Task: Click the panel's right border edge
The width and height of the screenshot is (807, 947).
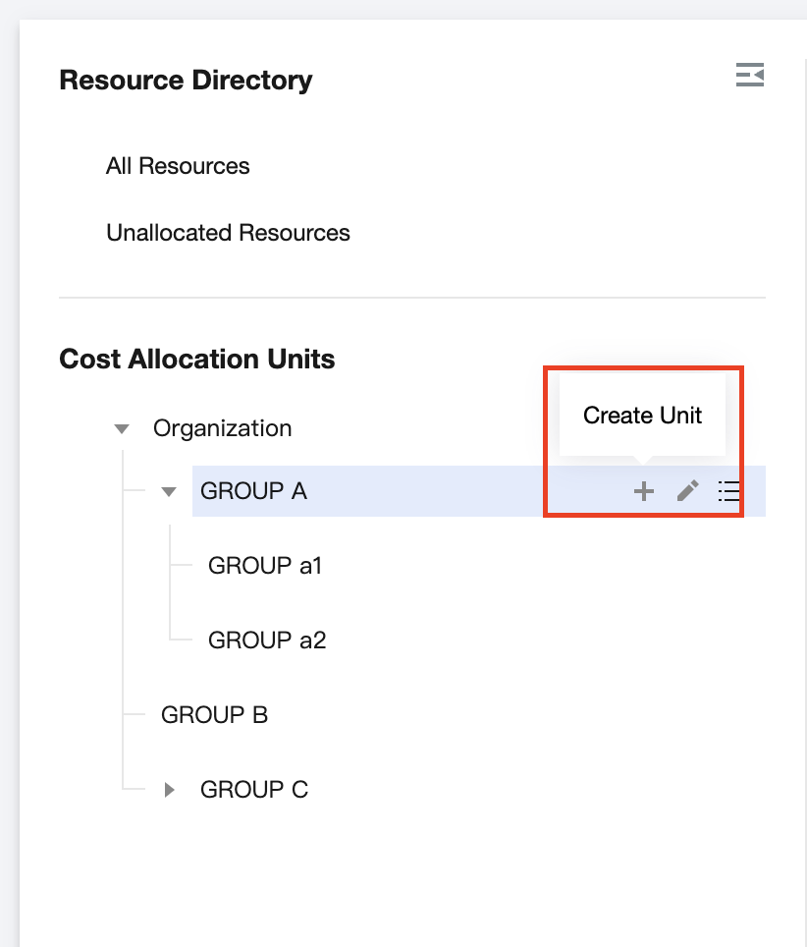Action: 805,491
